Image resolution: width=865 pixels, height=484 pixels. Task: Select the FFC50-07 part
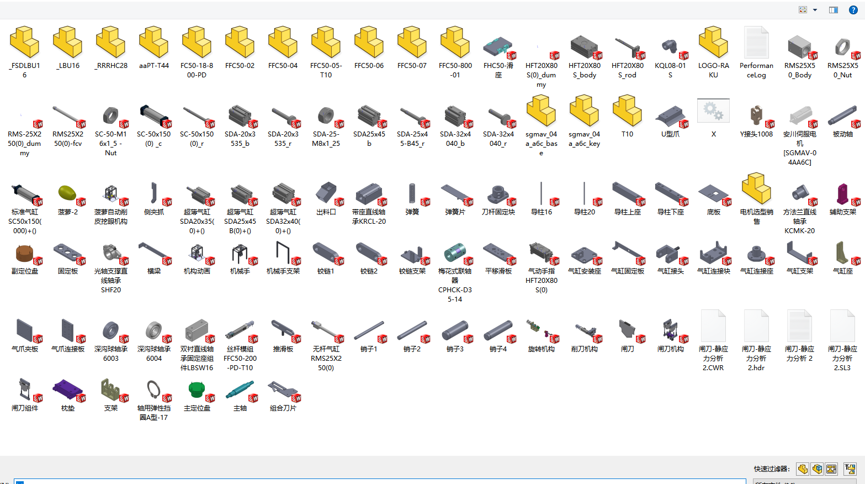point(412,48)
